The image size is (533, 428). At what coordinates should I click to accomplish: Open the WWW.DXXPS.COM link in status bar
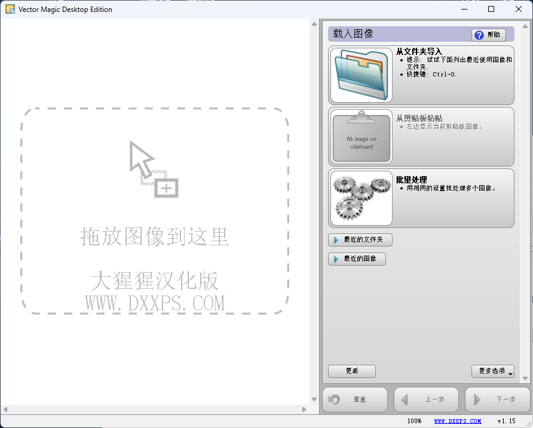[458, 421]
